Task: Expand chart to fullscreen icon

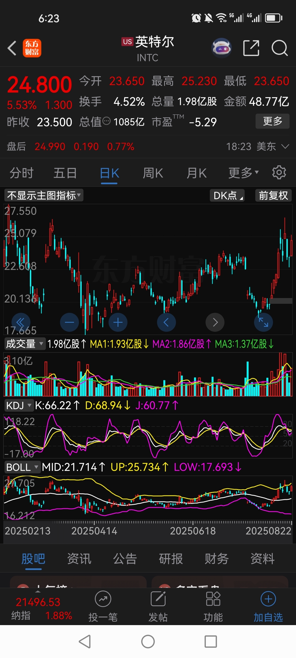Action: pos(263,322)
